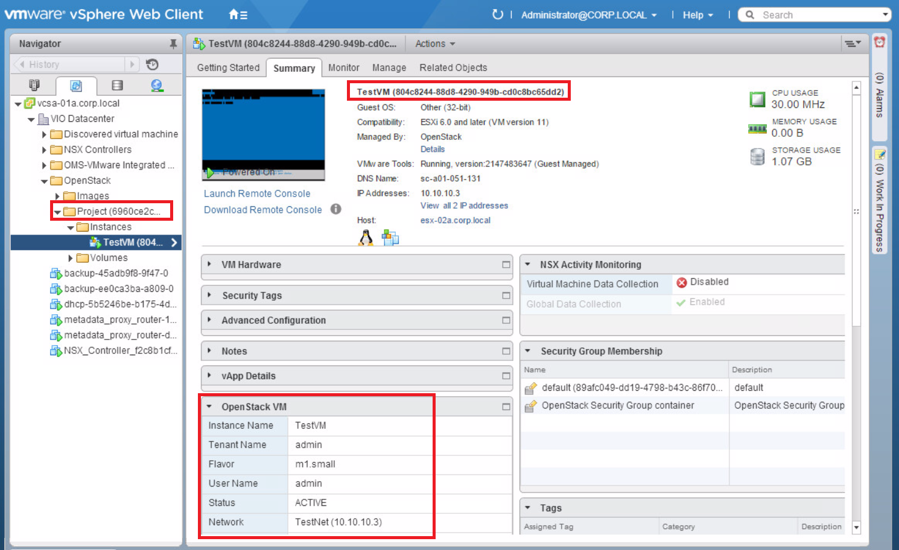Image resolution: width=899 pixels, height=550 pixels.
Task: Click the summary scrollbar down arrow
Action: (856, 527)
